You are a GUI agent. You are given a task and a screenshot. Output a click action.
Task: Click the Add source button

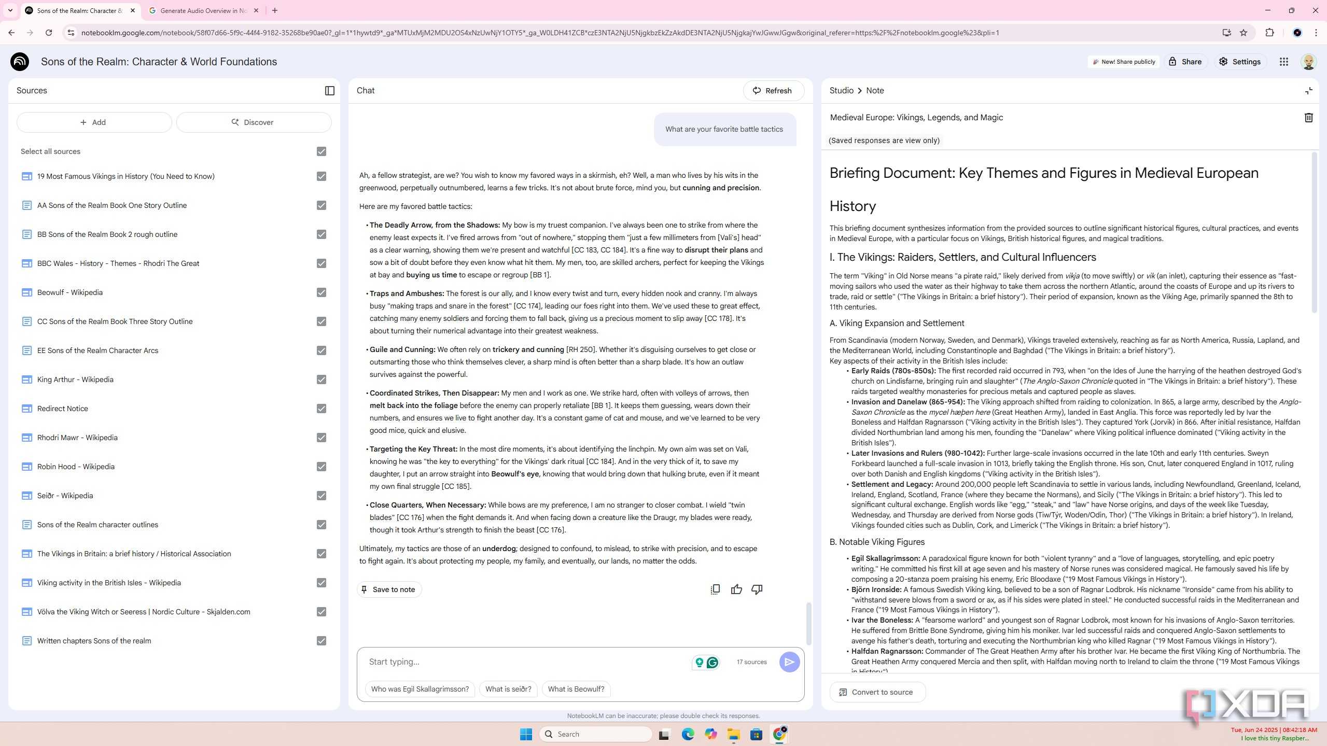(94, 122)
